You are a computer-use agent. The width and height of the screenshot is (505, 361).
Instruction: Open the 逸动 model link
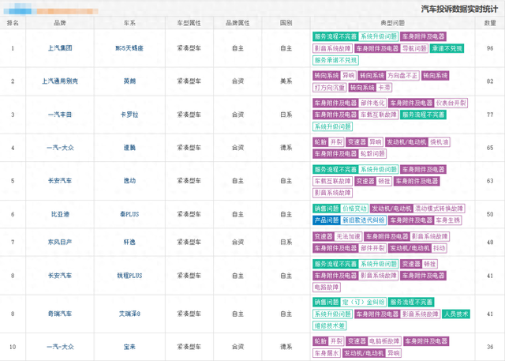pos(129,181)
